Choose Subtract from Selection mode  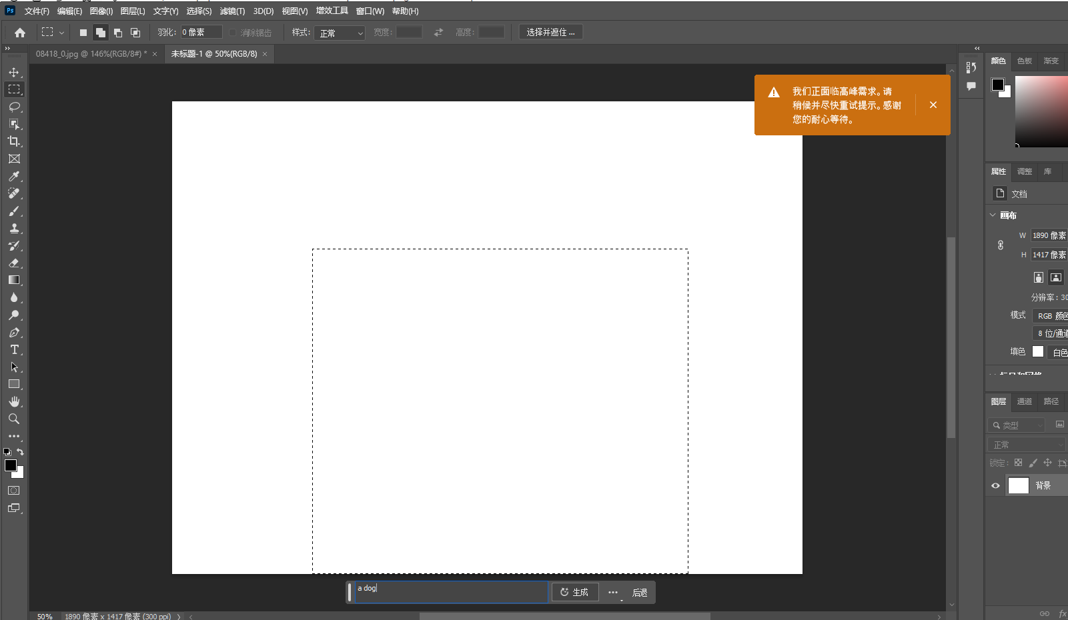[118, 32]
